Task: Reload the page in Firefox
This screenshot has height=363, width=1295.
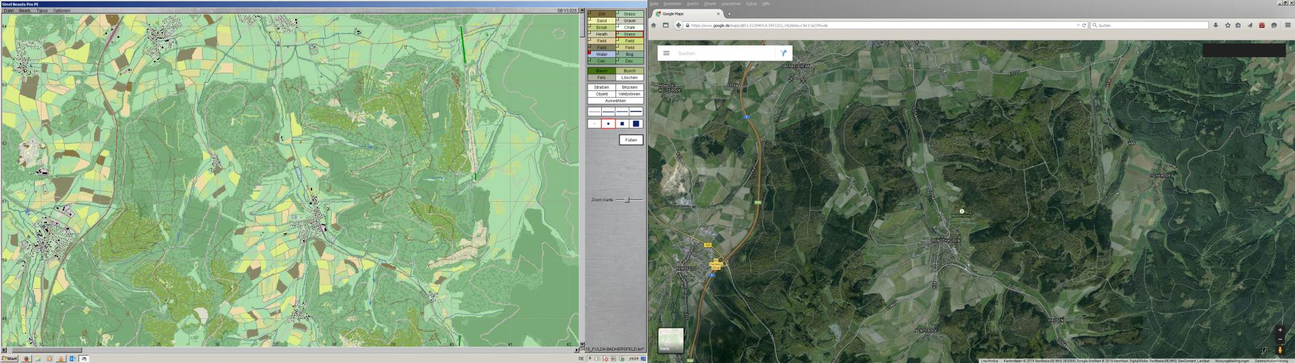Action: point(1084,25)
